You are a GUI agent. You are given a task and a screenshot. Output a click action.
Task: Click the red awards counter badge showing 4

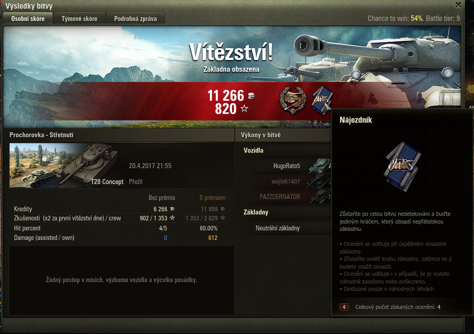click(x=344, y=307)
